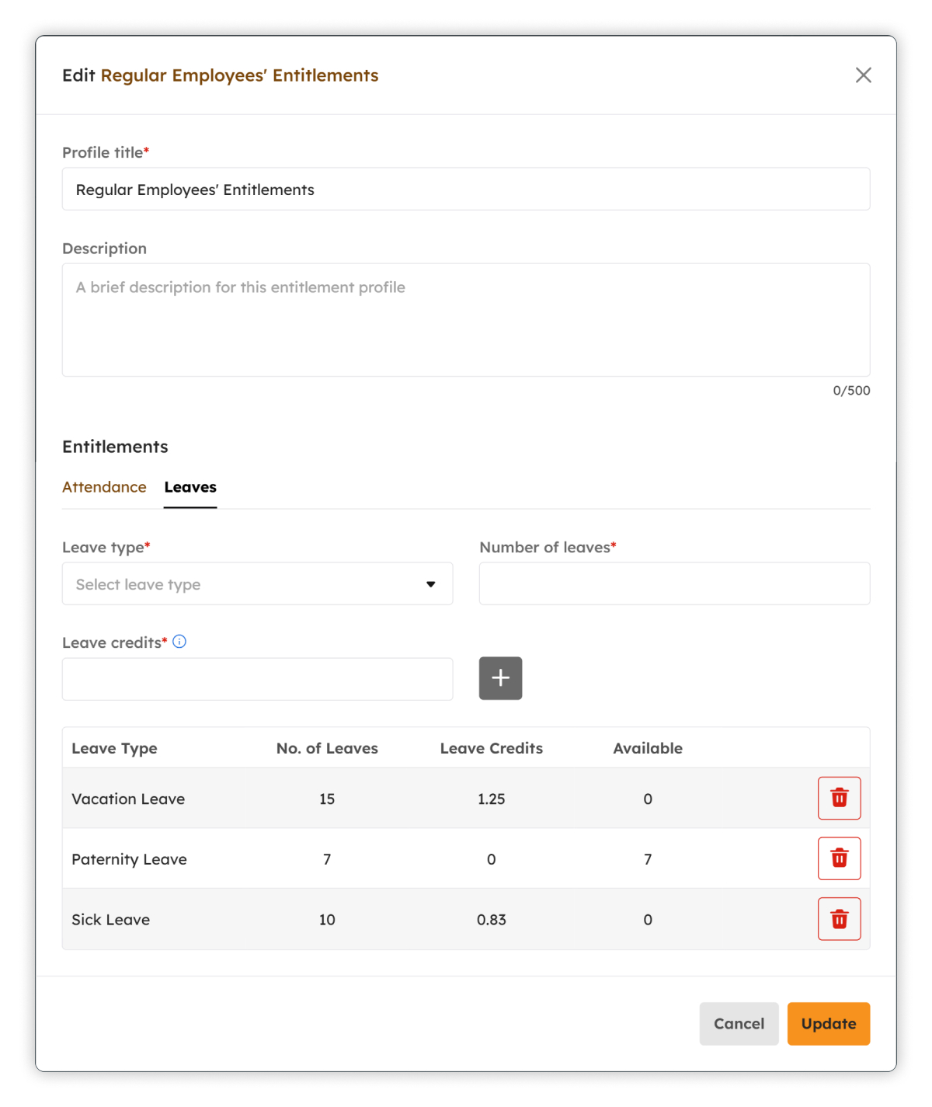Delete the Paternity Leave entitlement
The width and height of the screenshot is (932, 1107).
tap(839, 858)
